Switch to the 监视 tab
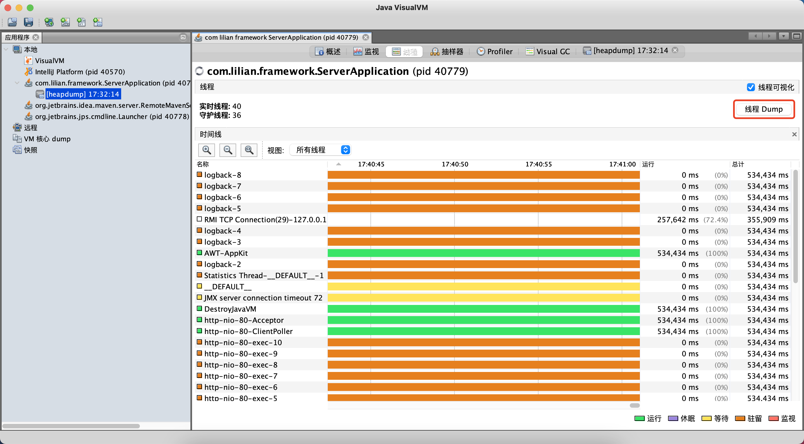Image resolution: width=804 pixels, height=444 pixels. coord(367,51)
